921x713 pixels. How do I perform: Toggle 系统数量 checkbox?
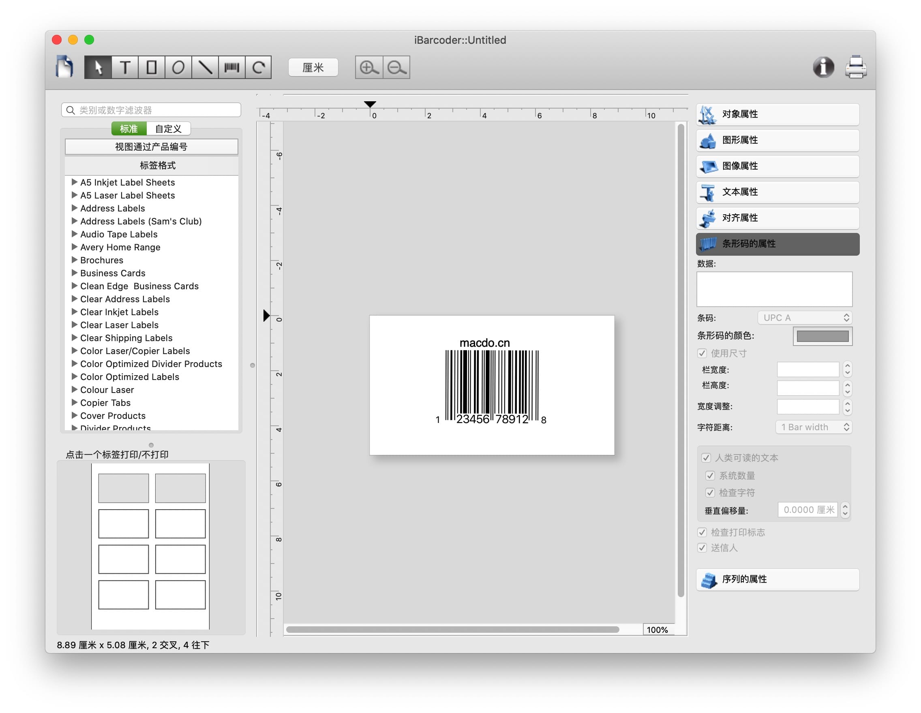(710, 476)
